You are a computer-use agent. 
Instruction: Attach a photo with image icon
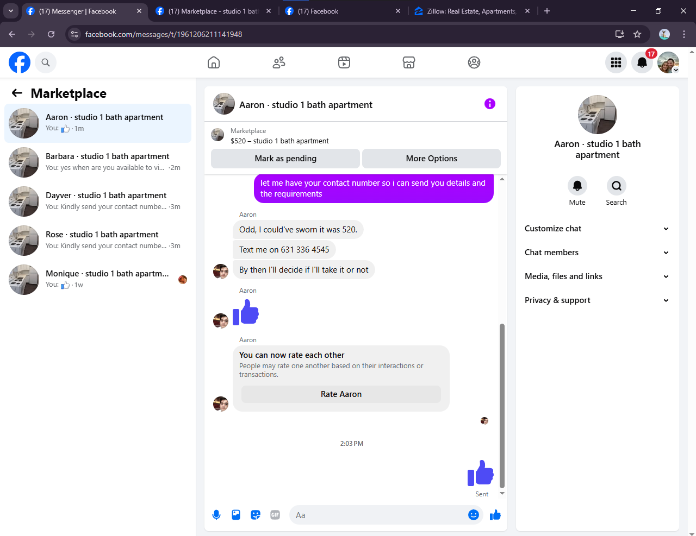pos(236,515)
